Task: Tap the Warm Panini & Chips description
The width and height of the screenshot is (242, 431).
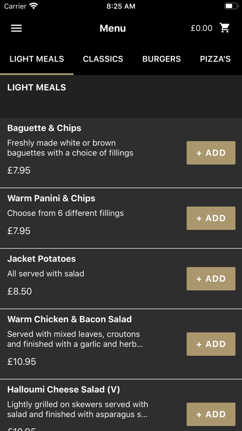Action: coord(66,213)
